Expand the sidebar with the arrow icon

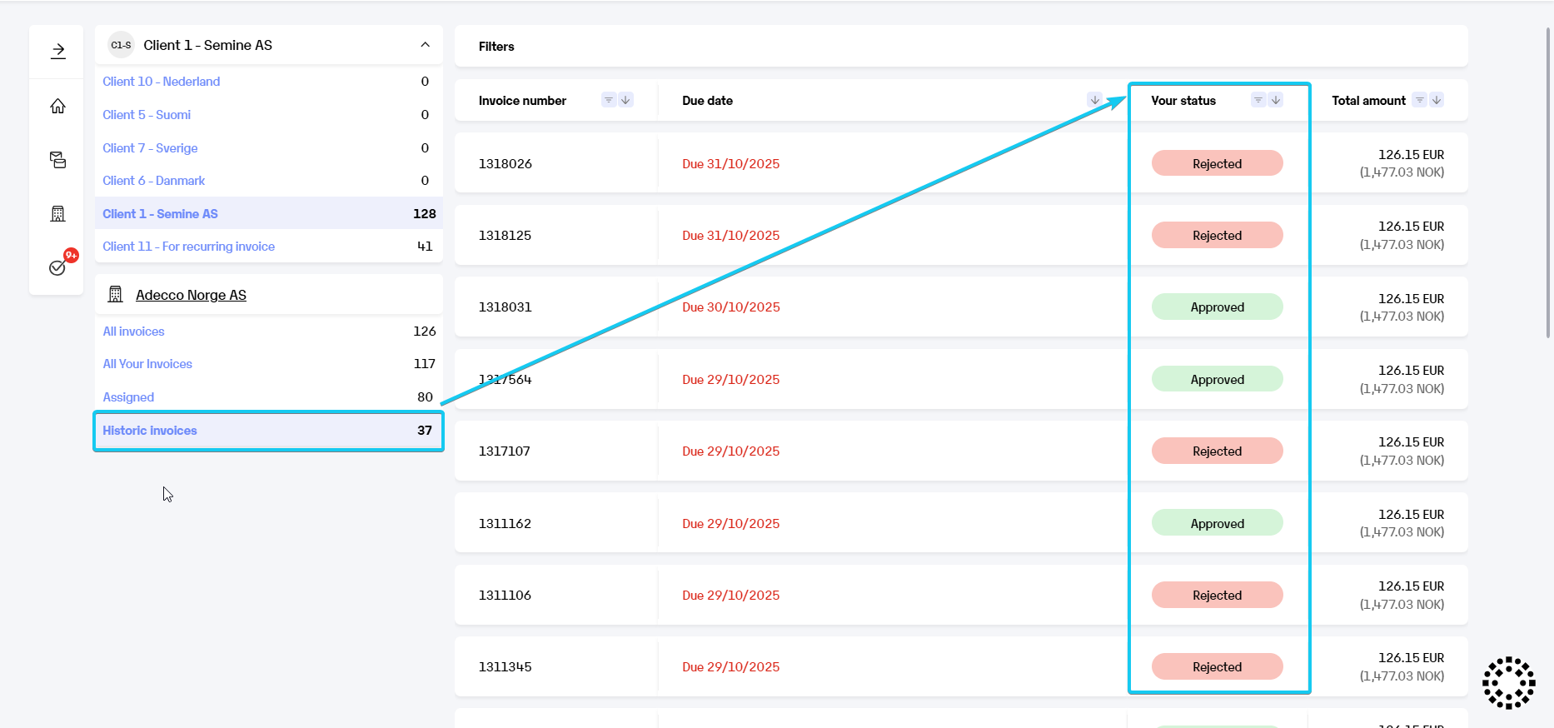(x=57, y=51)
